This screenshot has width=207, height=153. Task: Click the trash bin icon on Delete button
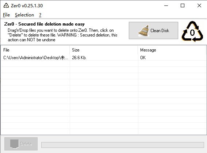click(x=14, y=144)
